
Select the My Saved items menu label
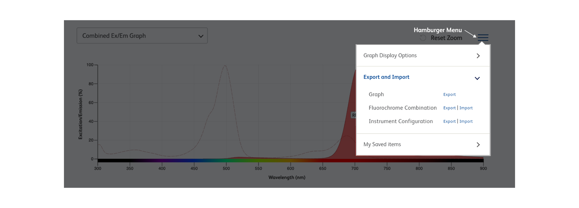click(x=382, y=144)
